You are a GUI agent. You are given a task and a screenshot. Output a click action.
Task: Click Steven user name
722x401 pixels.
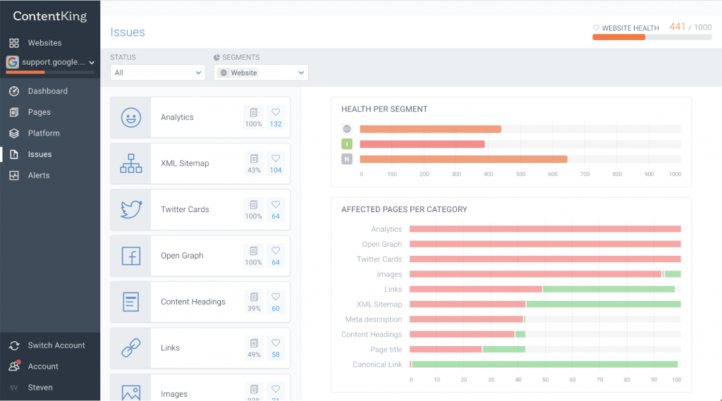pyautogui.click(x=40, y=388)
